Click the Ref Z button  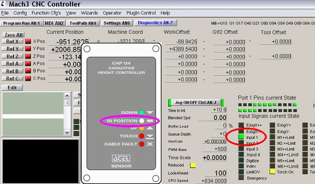[13, 56]
